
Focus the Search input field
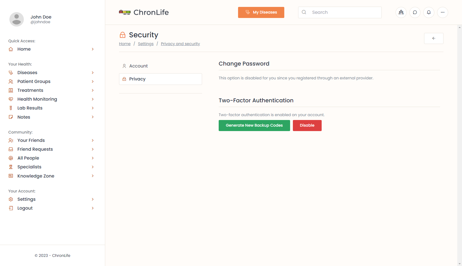[340, 12]
